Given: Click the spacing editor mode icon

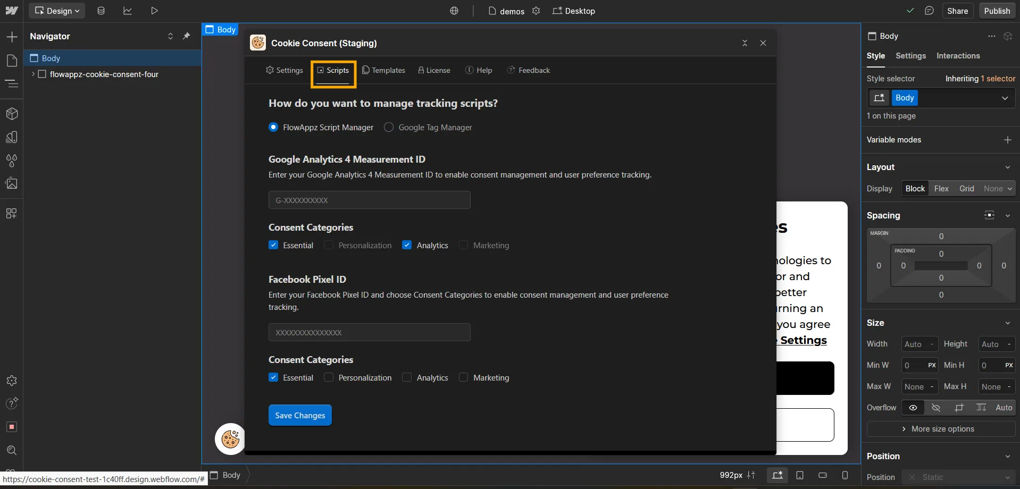Looking at the screenshot, I should [989, 215].
